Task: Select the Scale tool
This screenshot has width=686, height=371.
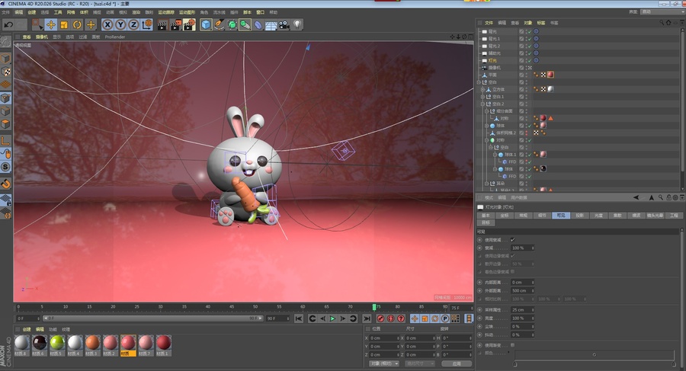Action: coord(64,25)
